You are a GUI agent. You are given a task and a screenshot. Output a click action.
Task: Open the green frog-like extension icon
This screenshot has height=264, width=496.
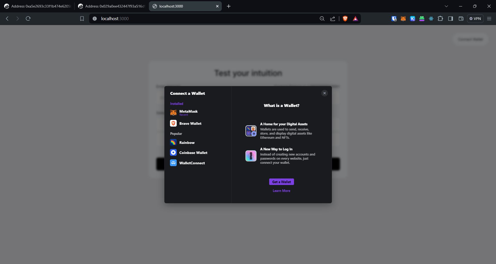pos(422,19)
